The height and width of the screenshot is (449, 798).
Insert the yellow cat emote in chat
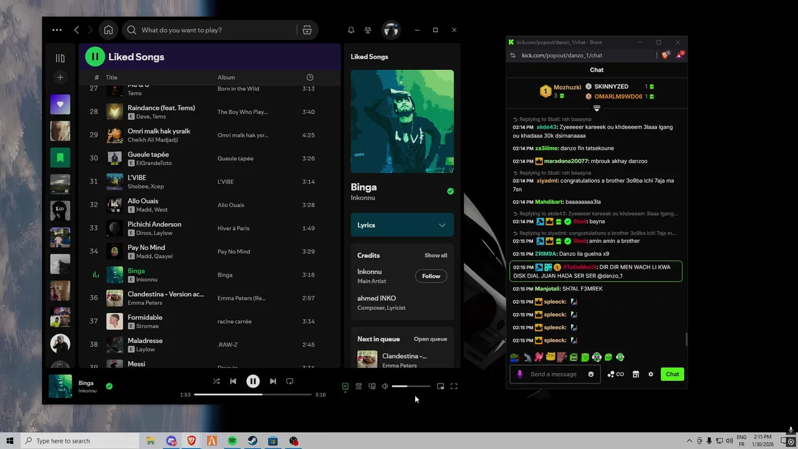click(x=550, y=357)
